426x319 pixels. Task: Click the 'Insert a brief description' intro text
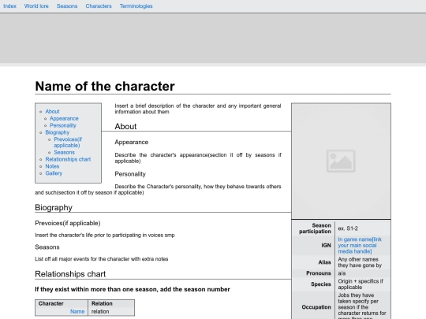(198, 109)
